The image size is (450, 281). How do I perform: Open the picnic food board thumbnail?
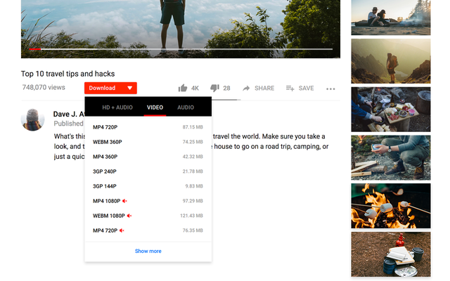391,110
